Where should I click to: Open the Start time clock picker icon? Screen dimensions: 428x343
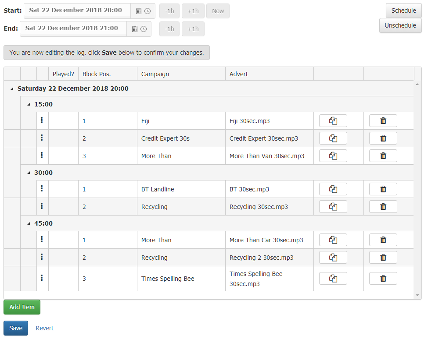click(x=147, y=11)
